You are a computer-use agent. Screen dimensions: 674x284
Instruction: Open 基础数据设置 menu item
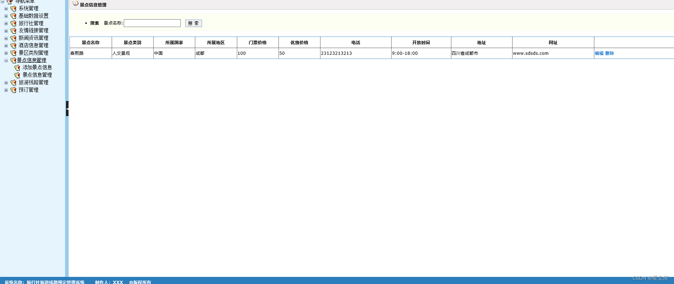click(33, 16)
